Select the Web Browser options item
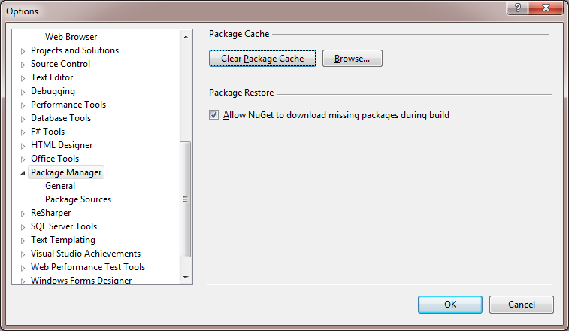 pos(71,37)
